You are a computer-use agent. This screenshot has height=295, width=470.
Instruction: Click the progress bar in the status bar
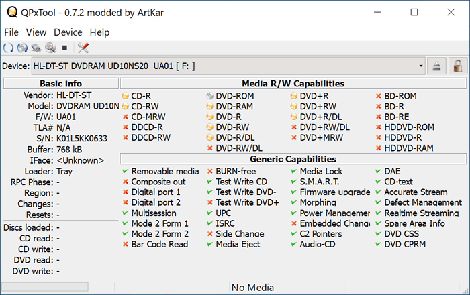point(45,288)
